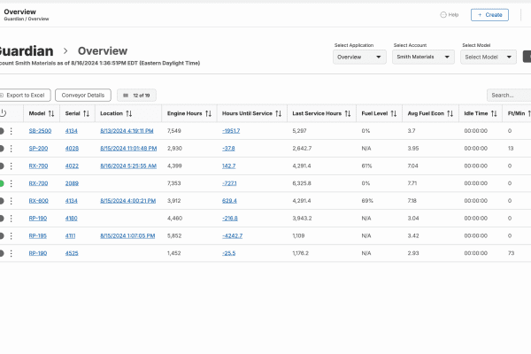The image size is (531, 354).
Task: Open serial number 4111 link
Action: [70, 235]
